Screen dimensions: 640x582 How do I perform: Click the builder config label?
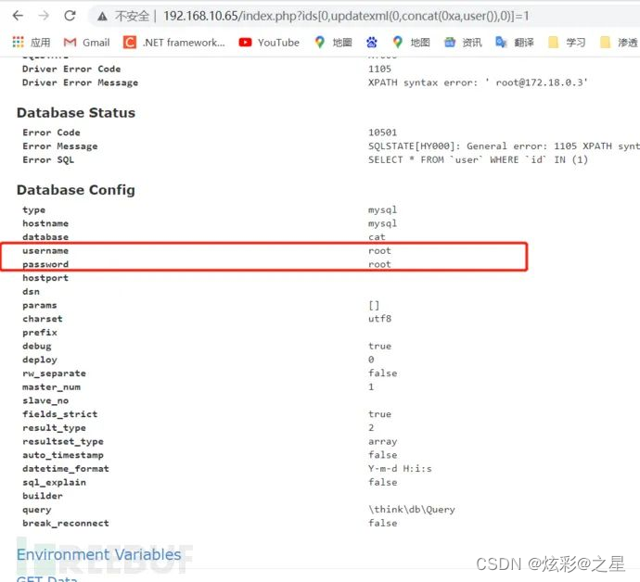click(x=43, y=496)
